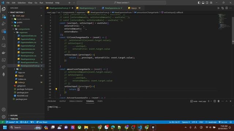
Task: Switch to App.js editor tab
Action: (134, 8)
